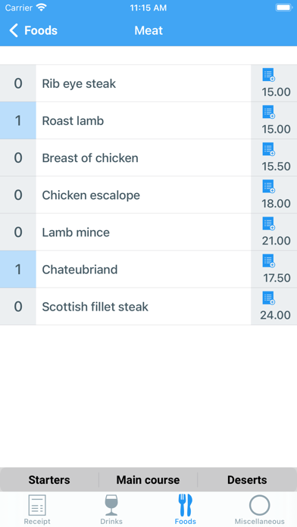This screenshot has width=297, height=527.
Task: Select the Scottish fillet steak row
Action: coord(148,307)
